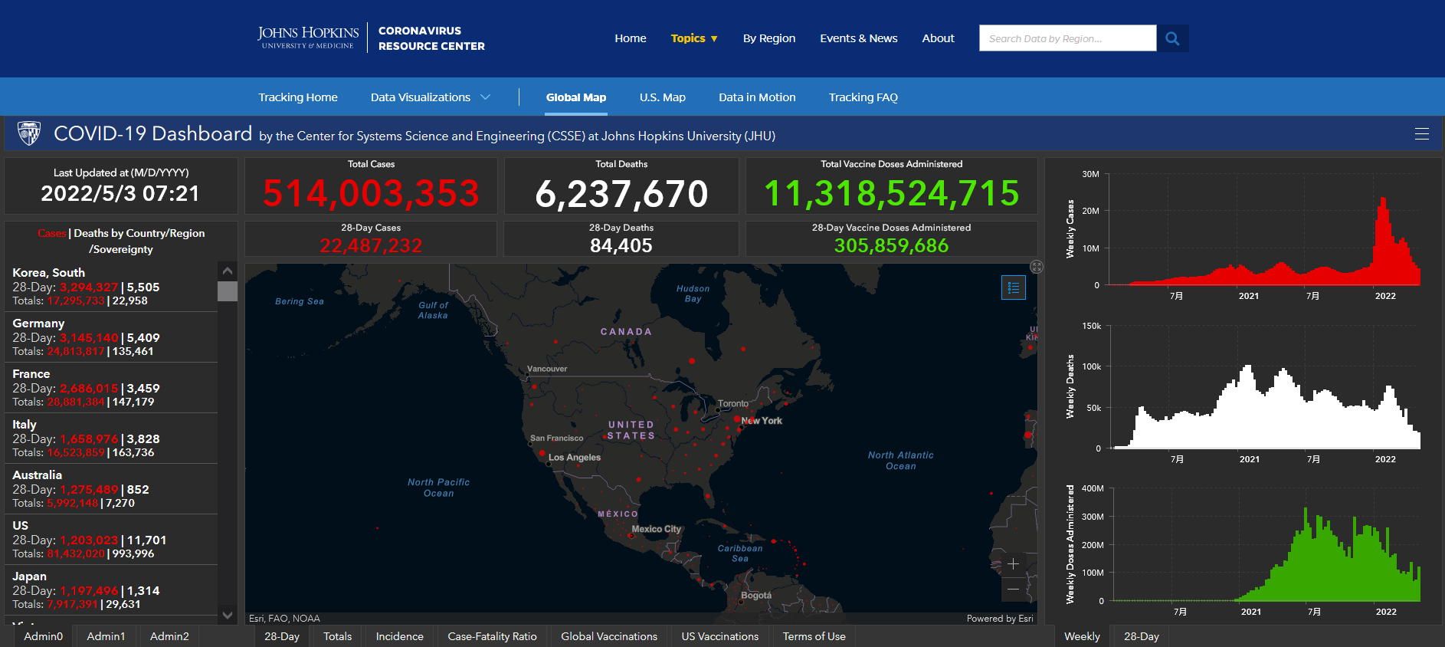Select the Incidence map tab

(x=400, y=636)
